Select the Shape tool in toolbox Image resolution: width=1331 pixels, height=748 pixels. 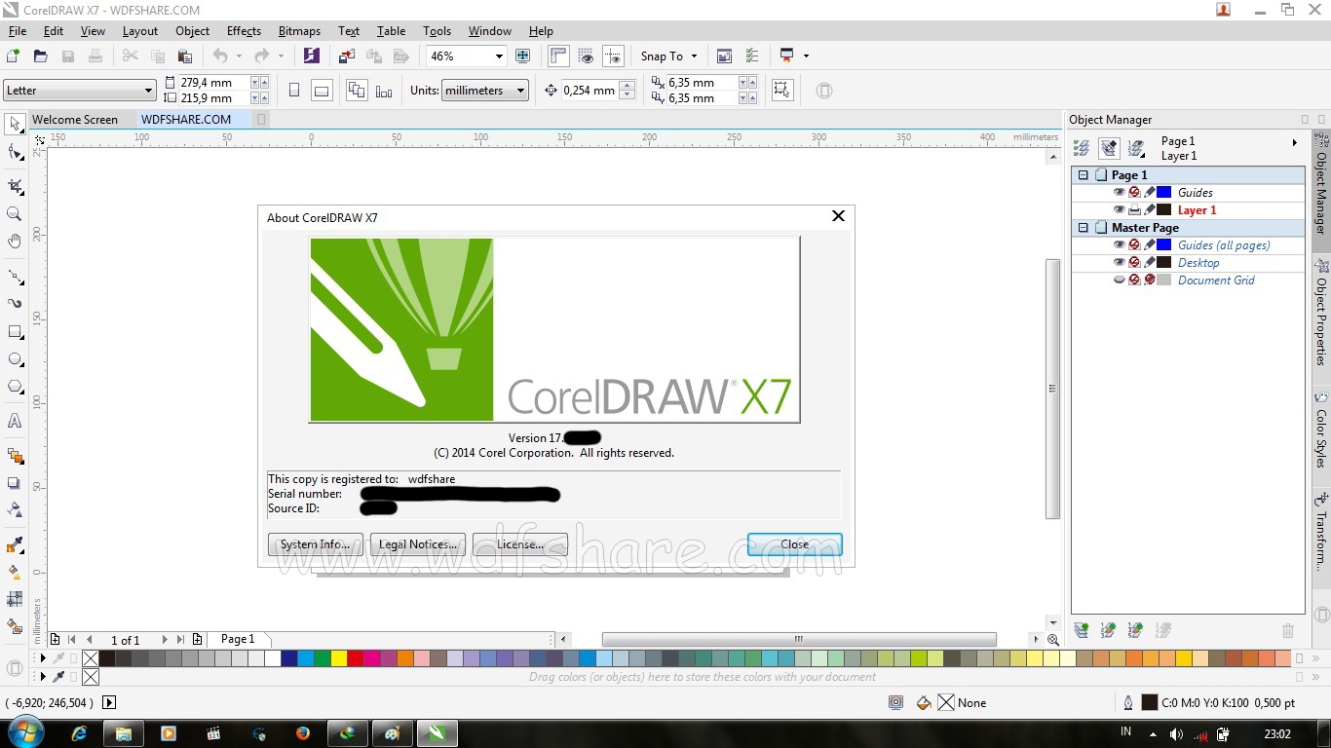[15, 152]
